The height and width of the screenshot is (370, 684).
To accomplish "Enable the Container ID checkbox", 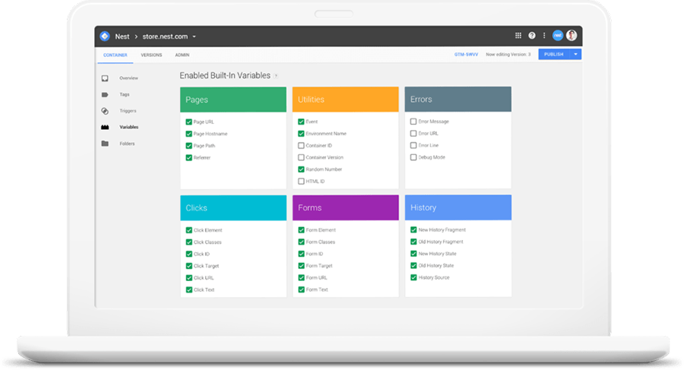I will [301, 145].
